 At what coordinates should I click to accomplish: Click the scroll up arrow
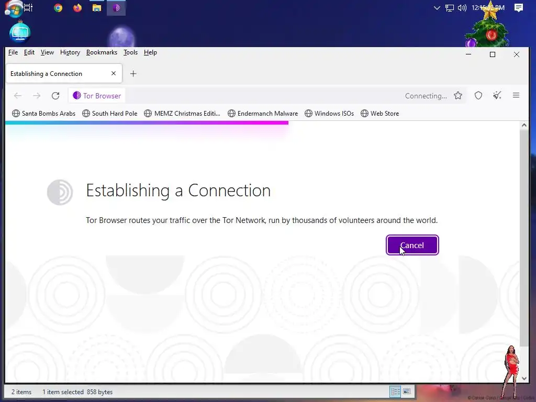point(524,126)
